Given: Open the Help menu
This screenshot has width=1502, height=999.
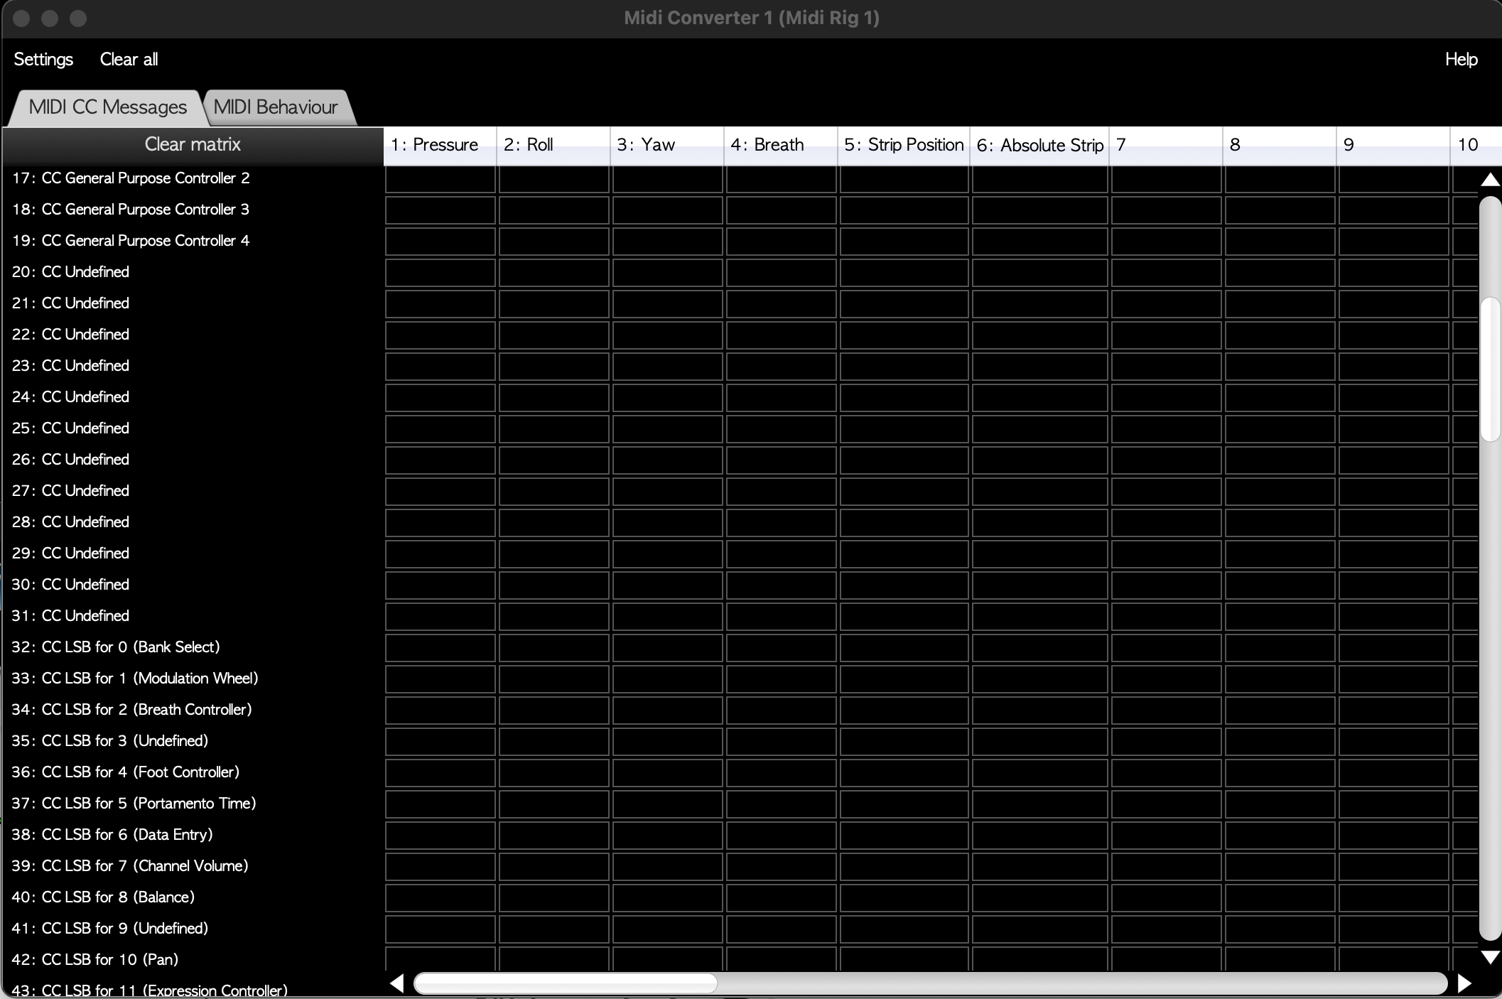Looking at the screenshot, I should point(1461,60).
